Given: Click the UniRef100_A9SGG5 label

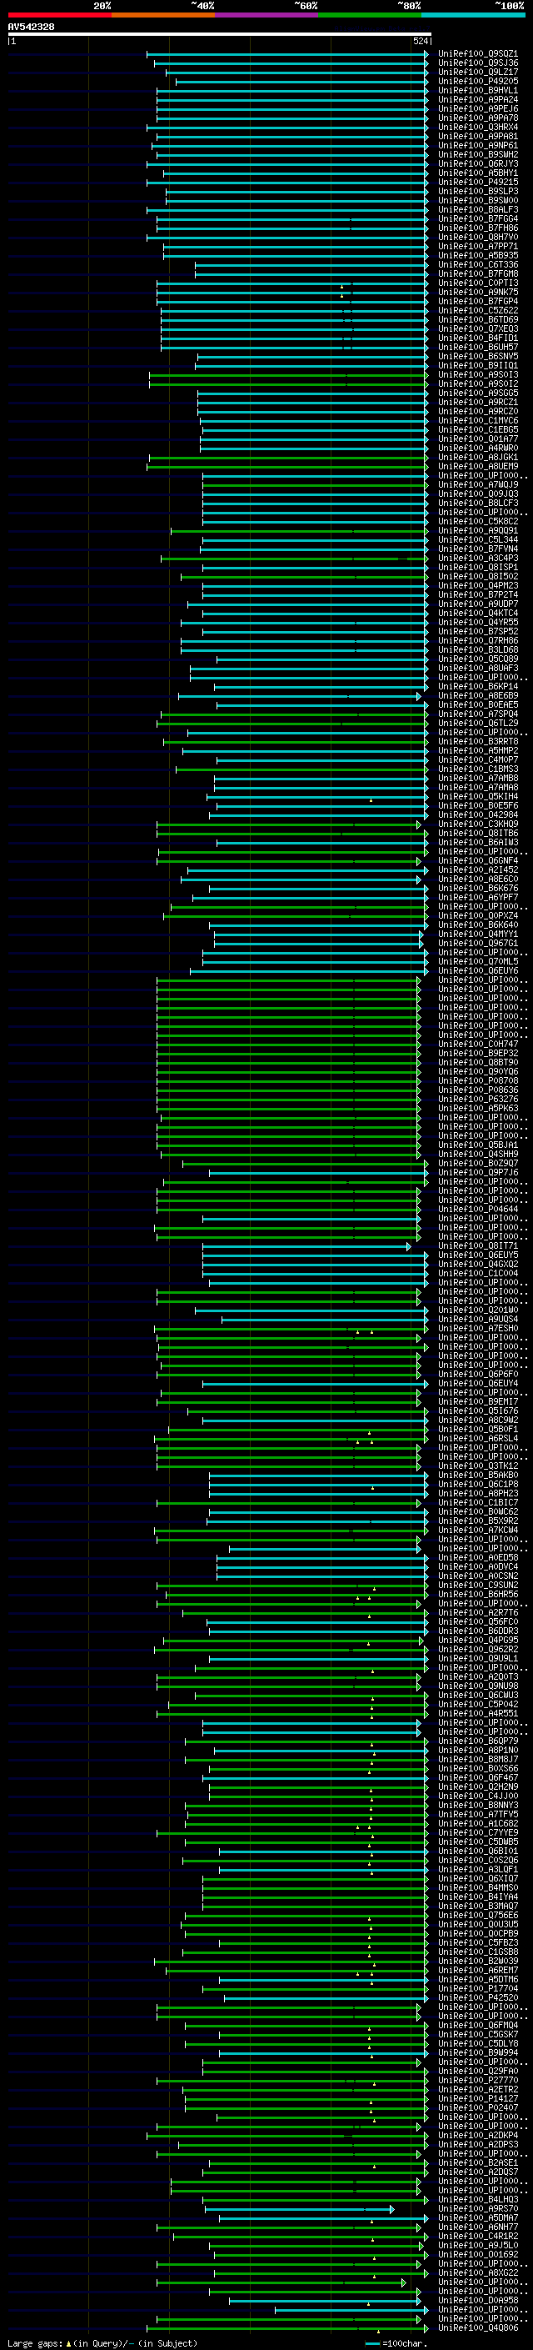Looking at the screenshot, I should (477, 393).
